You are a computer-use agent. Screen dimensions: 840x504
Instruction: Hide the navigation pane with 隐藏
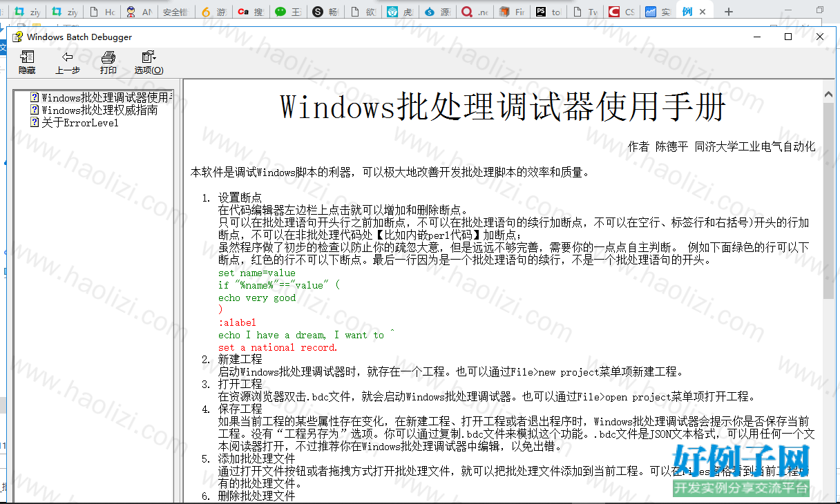point(27,63)
